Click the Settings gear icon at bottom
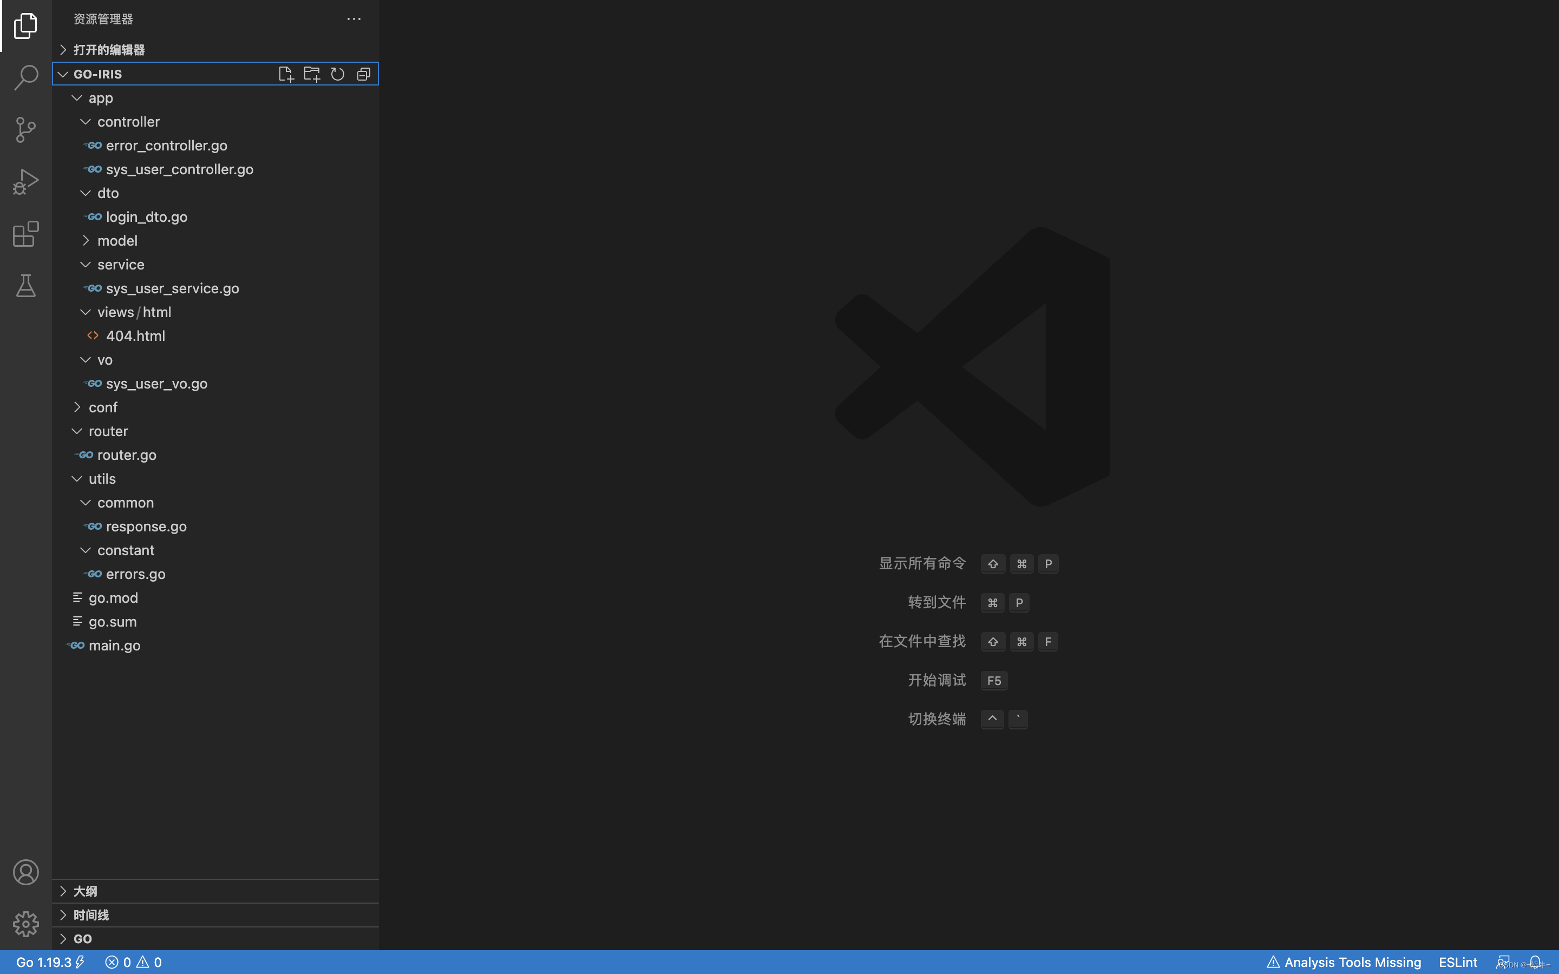The height and width of the screenshot is (974, 1559). click(x=25, y=924)
